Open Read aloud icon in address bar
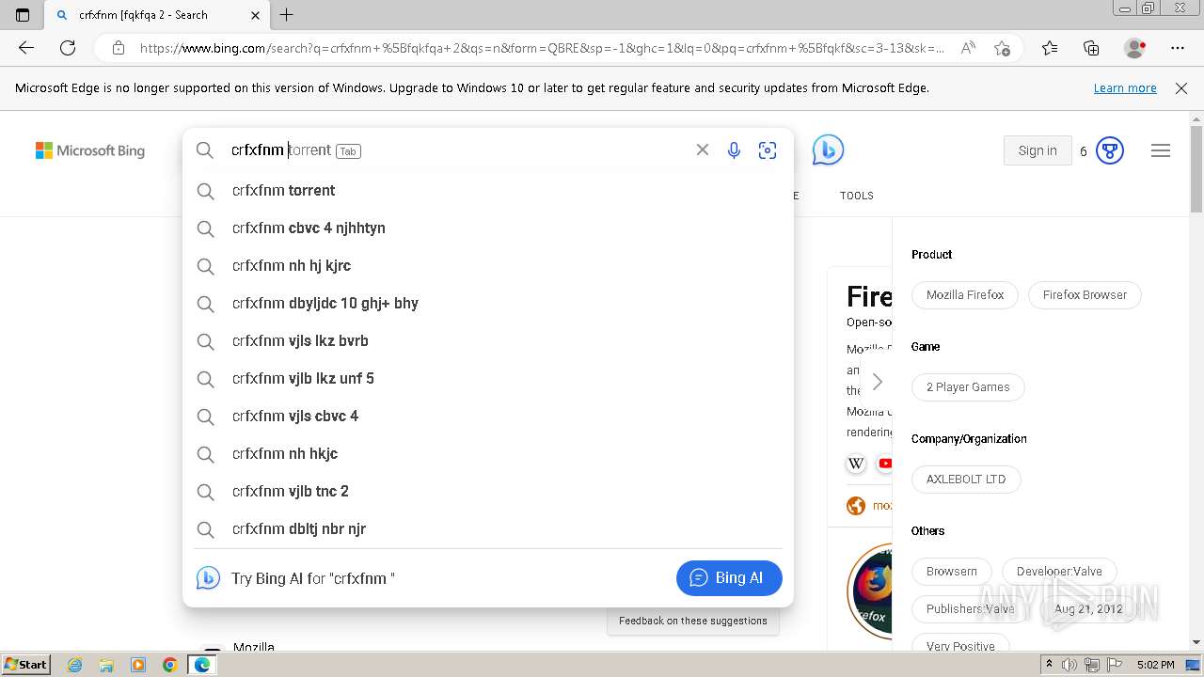Screen dimensions: 1204x677 [x=968, y=48]
